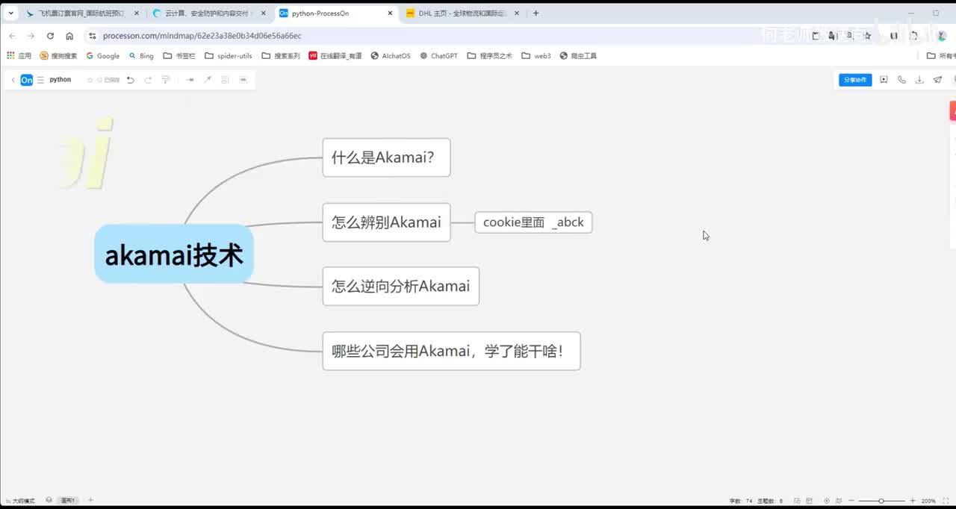Expand the 书签栏 bookmark folder
Screen dimensions: 956x509
pyautogui.click(x=179, y=56)
